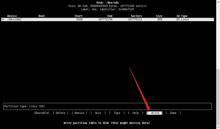The height and width of the screenshot is (129, 220).
Task: Click the Start value 2048
Action: (x=79, y=19)
